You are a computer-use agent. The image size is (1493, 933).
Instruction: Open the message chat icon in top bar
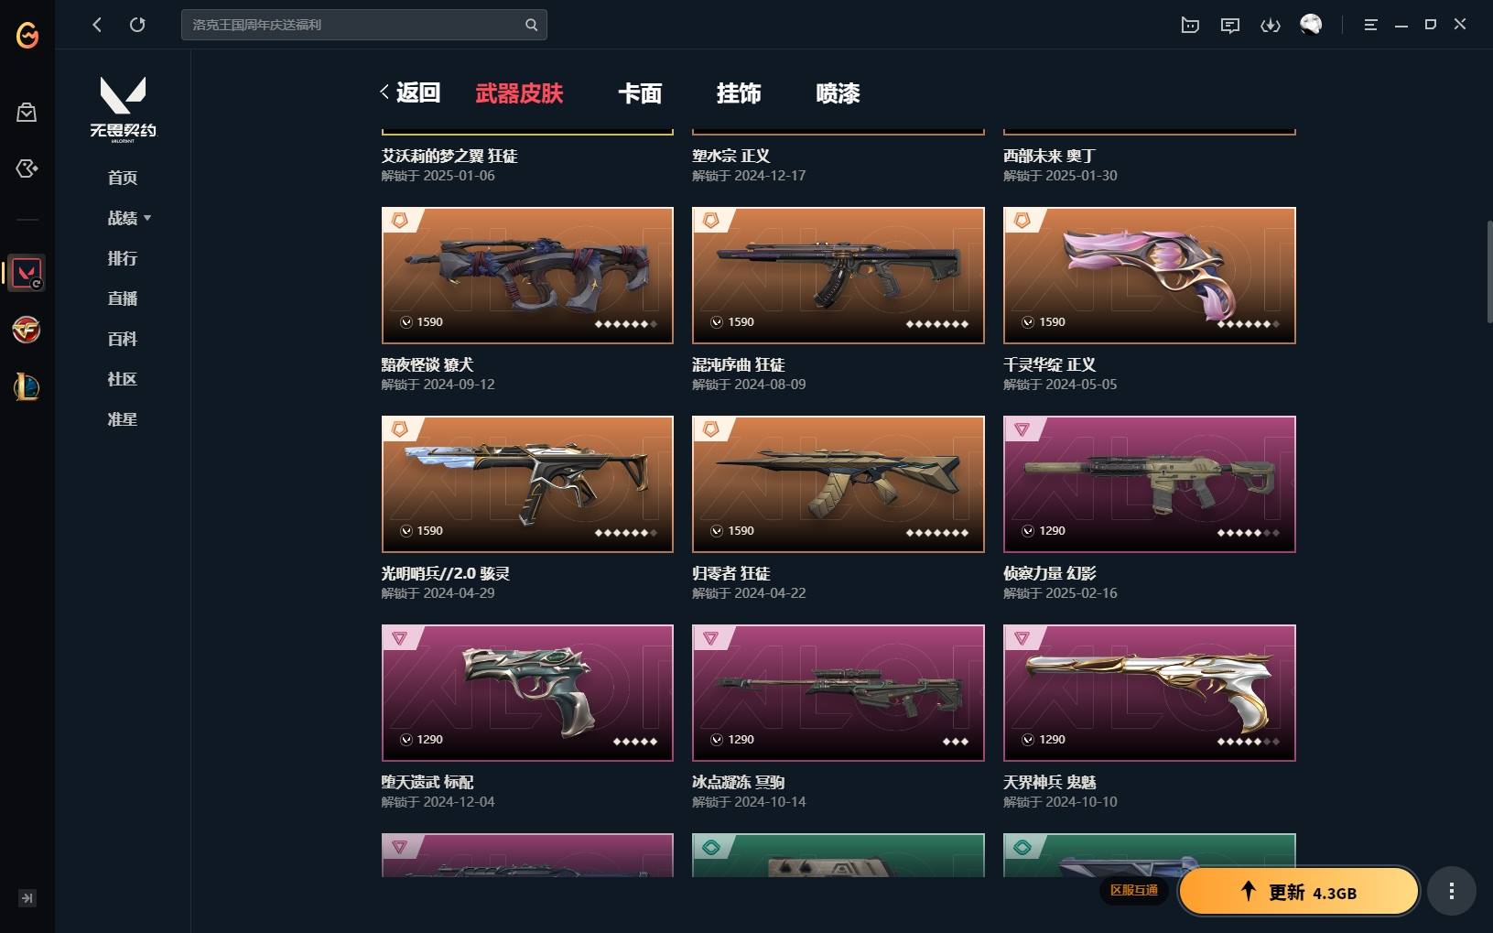pyautogui.click(x=1229, y=25)
